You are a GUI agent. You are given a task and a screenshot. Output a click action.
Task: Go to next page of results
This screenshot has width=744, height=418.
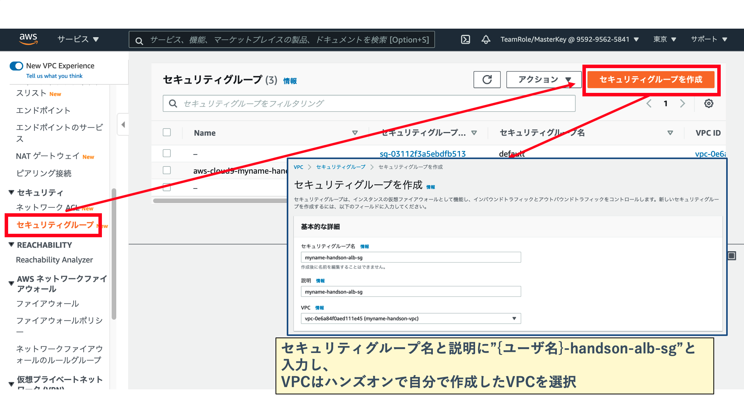tap(683, 103)
